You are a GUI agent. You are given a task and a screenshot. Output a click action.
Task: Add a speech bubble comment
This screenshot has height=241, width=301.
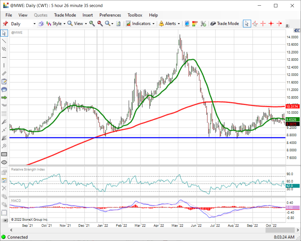(x=4, y=89)
